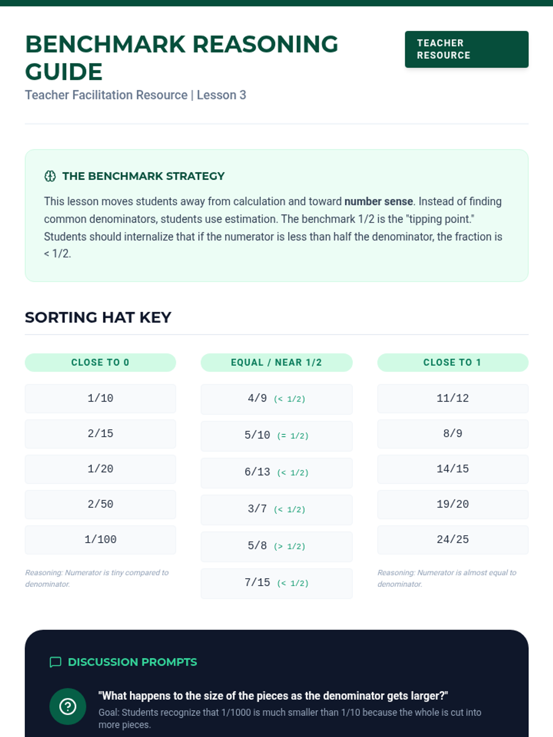This screenshot has width=553, height=737.
Task: Click the Benchmark Reasoning Guide title
Action: click(x=182, y=58)
